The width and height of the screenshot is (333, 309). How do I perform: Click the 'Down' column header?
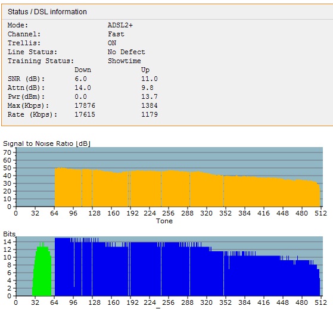[x=83, y=70]
